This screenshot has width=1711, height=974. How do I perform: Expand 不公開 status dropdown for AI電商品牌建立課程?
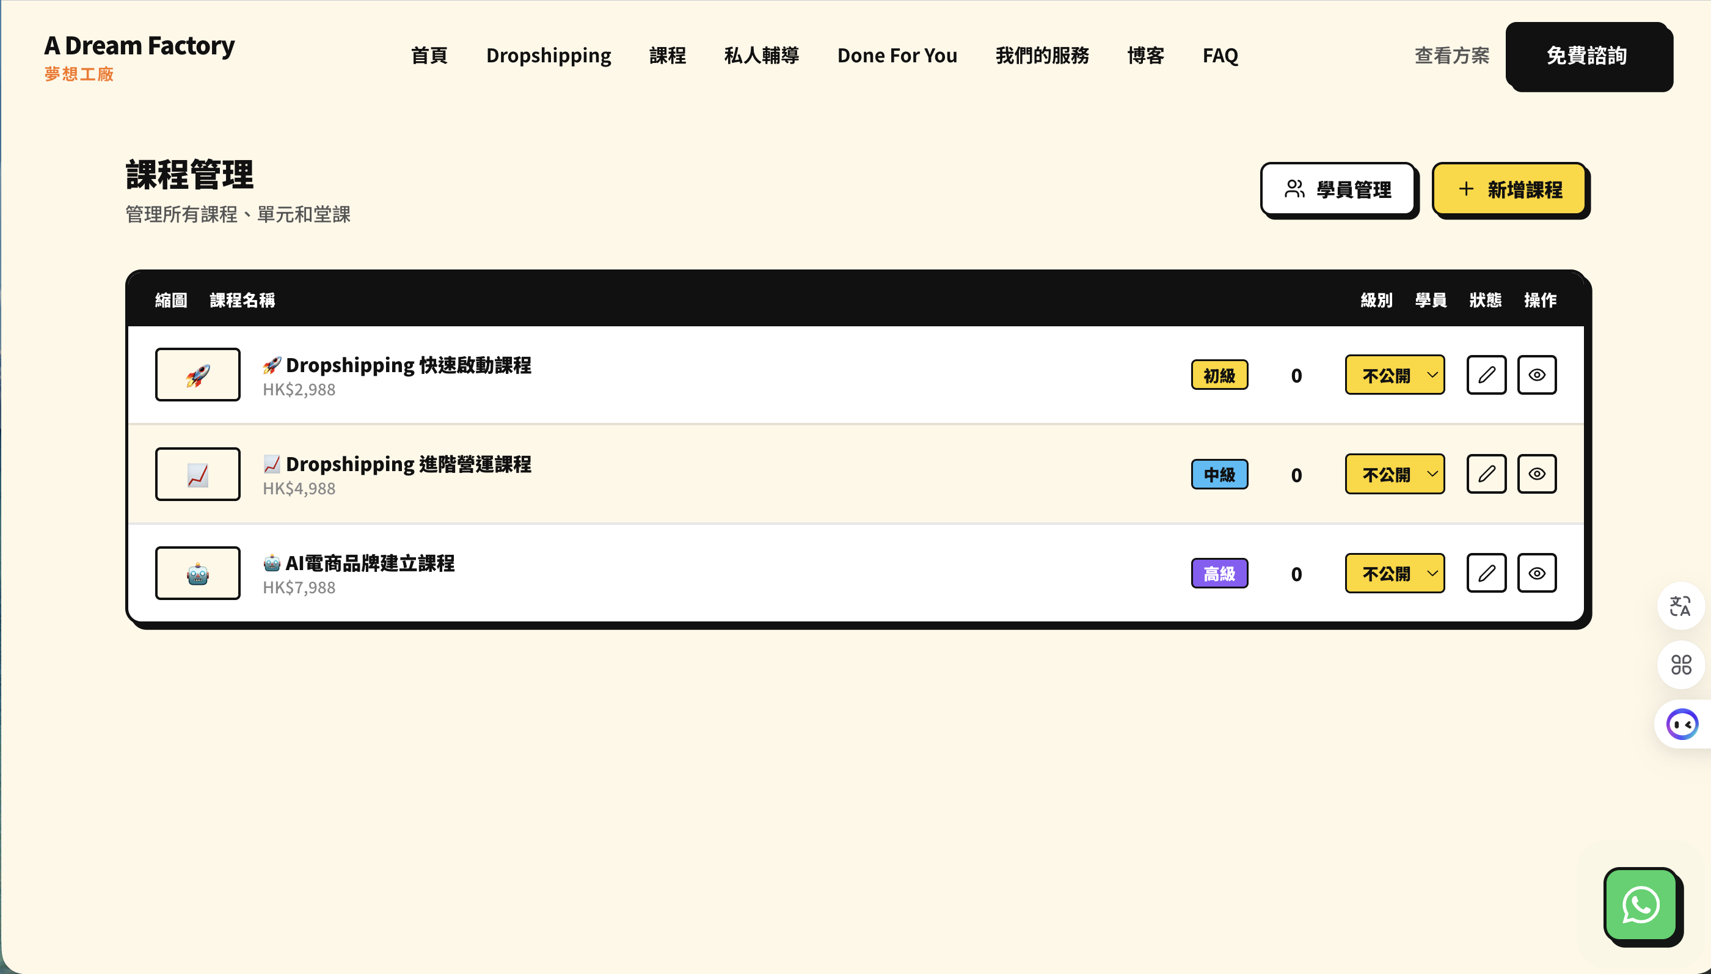[1394, 573]
